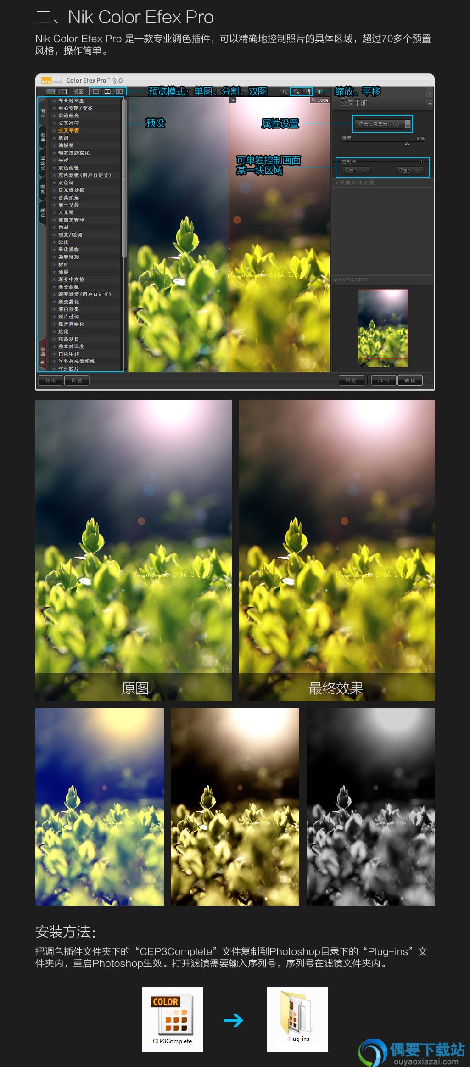This screenshot has height=1067, width=470.
Task: Favorite the 专业对比度 filter star
Action: click(x=54, y=101)
